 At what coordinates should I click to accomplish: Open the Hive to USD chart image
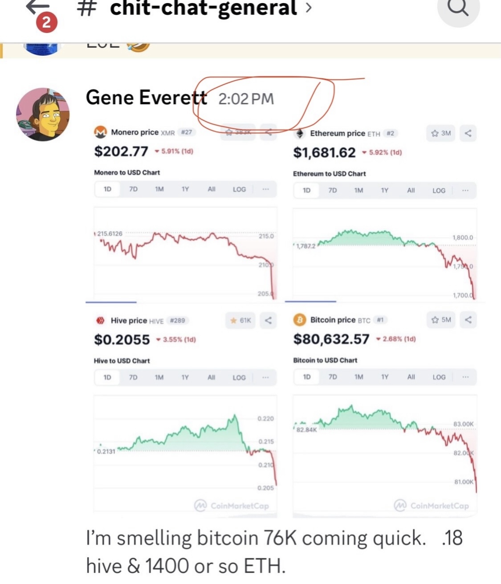click(x=185, y=456)
